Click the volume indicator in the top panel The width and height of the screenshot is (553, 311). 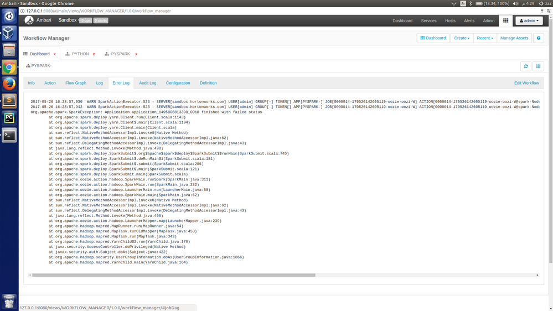click(515, 3)
